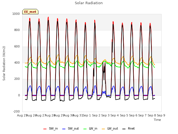The height and width of the screenshot is (134, 178).
Task: Click the Sep 7 x-axis tick label
Action: (x=142, y=115)
